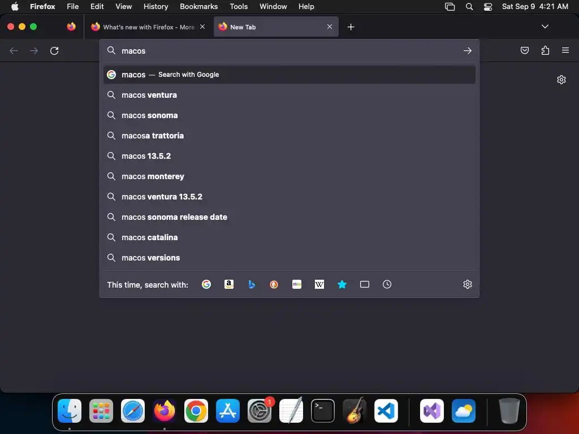The image size is (579, 434).
Task: Open search settings gear in dropdown
Action: point(468,284)
